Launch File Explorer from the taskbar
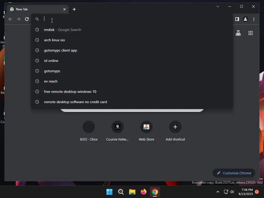Viewport: 264px width, 198px height. click(132, 192)
